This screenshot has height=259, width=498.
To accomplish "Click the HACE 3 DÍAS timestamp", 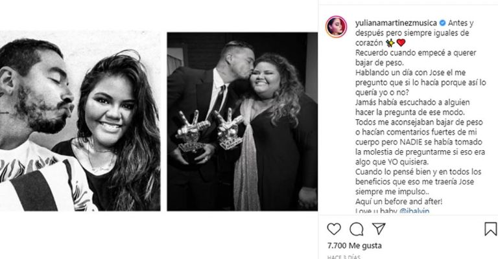I will tap(344, 256).
